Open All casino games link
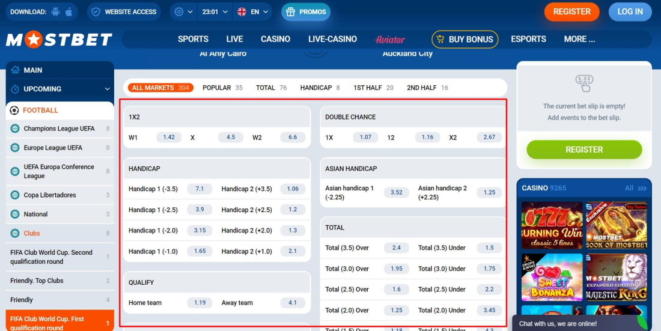 point(635,188)
